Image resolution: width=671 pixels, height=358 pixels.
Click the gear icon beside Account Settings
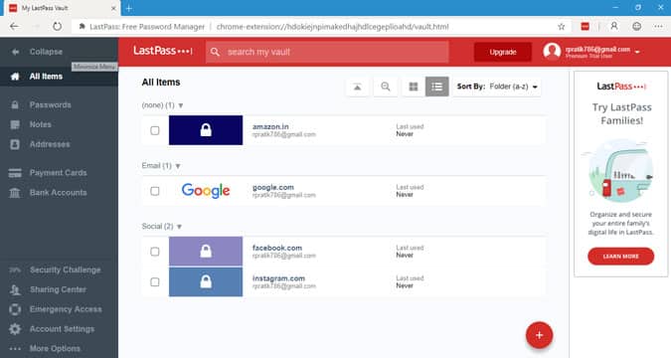(x=15, y=329)
